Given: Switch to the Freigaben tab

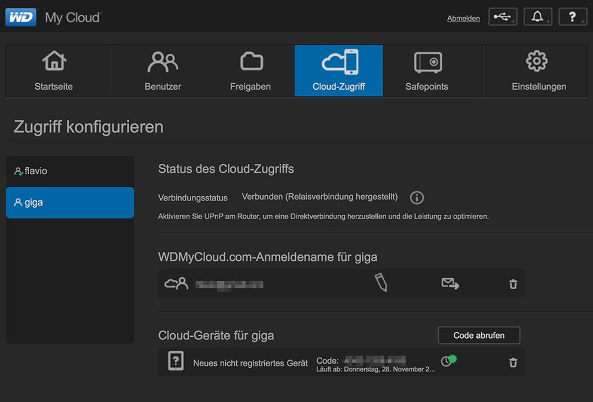Looking at the screenshot, I should [250, 71].
